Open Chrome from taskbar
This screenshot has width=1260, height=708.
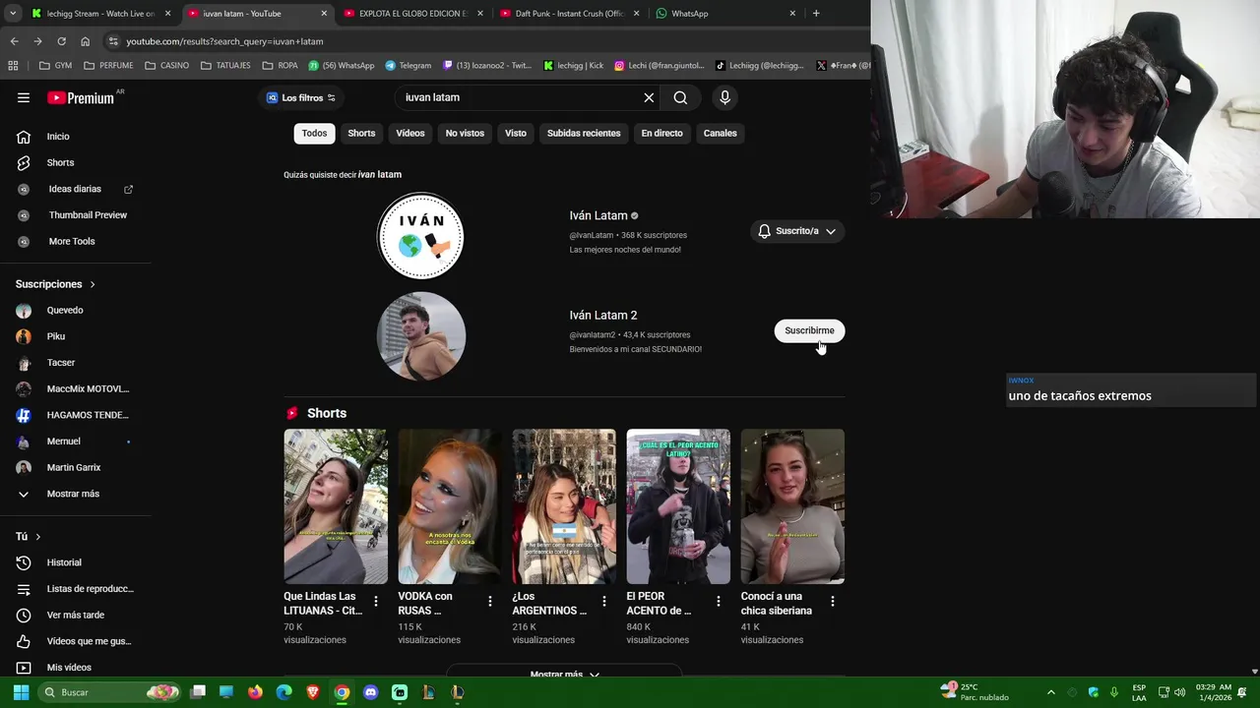(x=342, y=692)
